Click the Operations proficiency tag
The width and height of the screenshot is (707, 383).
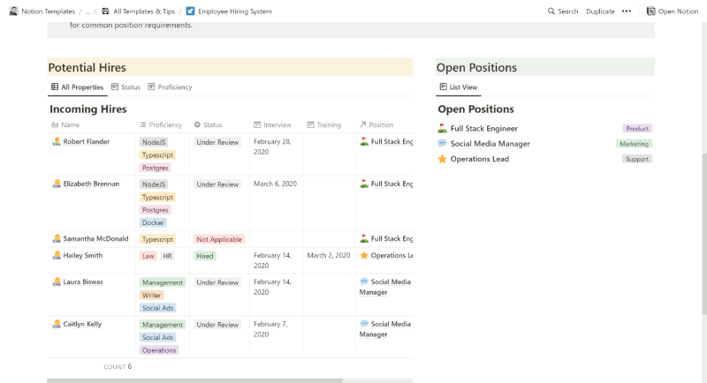coord(159,350)
